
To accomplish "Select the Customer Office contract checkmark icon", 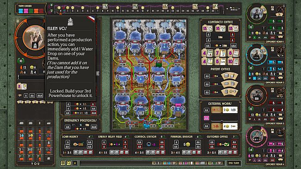I will click(226, 144).
